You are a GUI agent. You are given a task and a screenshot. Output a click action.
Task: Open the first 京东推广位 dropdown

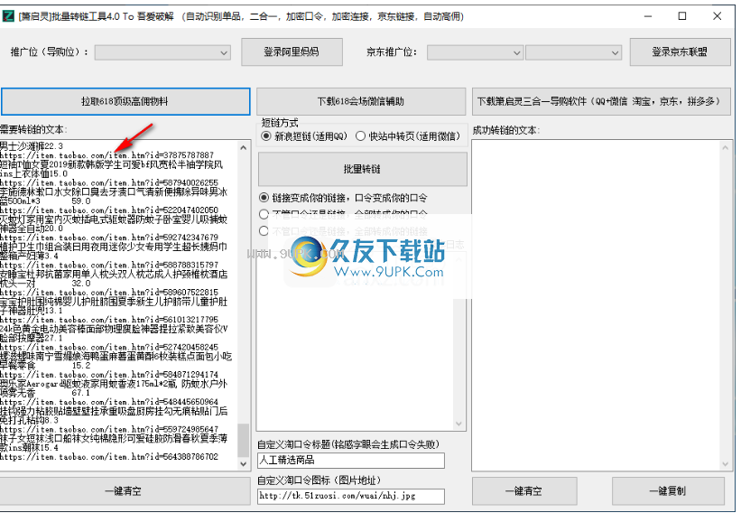475,52
